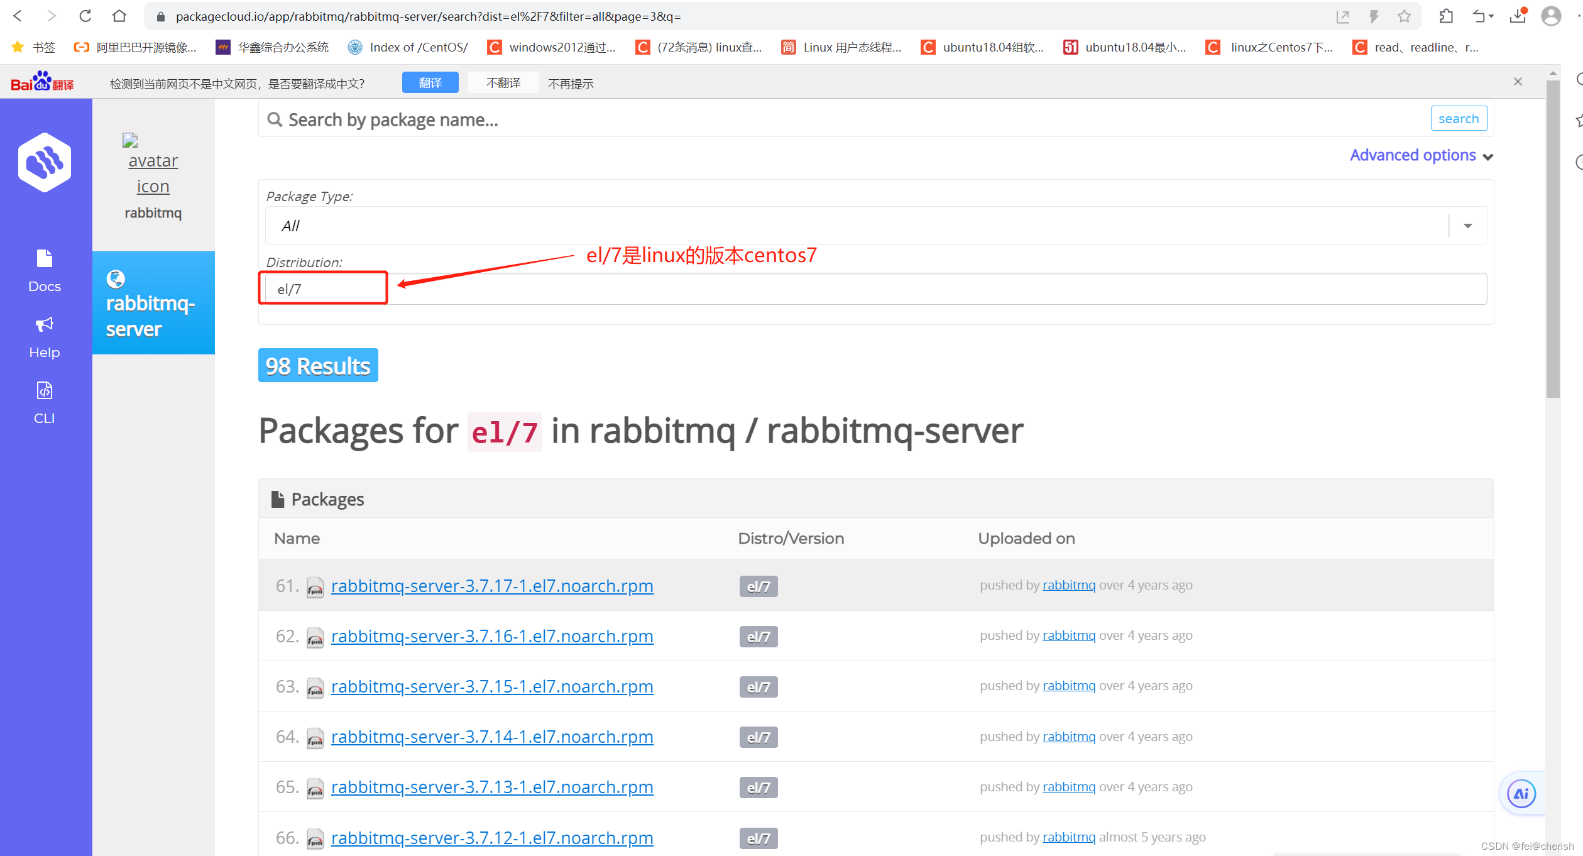Click the rabbitmq user name
The width and height of the screenshot is (1583, 856).
(x=153, y=212)
